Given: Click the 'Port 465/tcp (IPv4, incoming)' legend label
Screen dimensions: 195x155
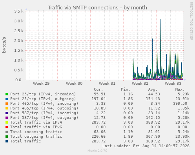Looking at the screenshot, I should coord(44,104).
